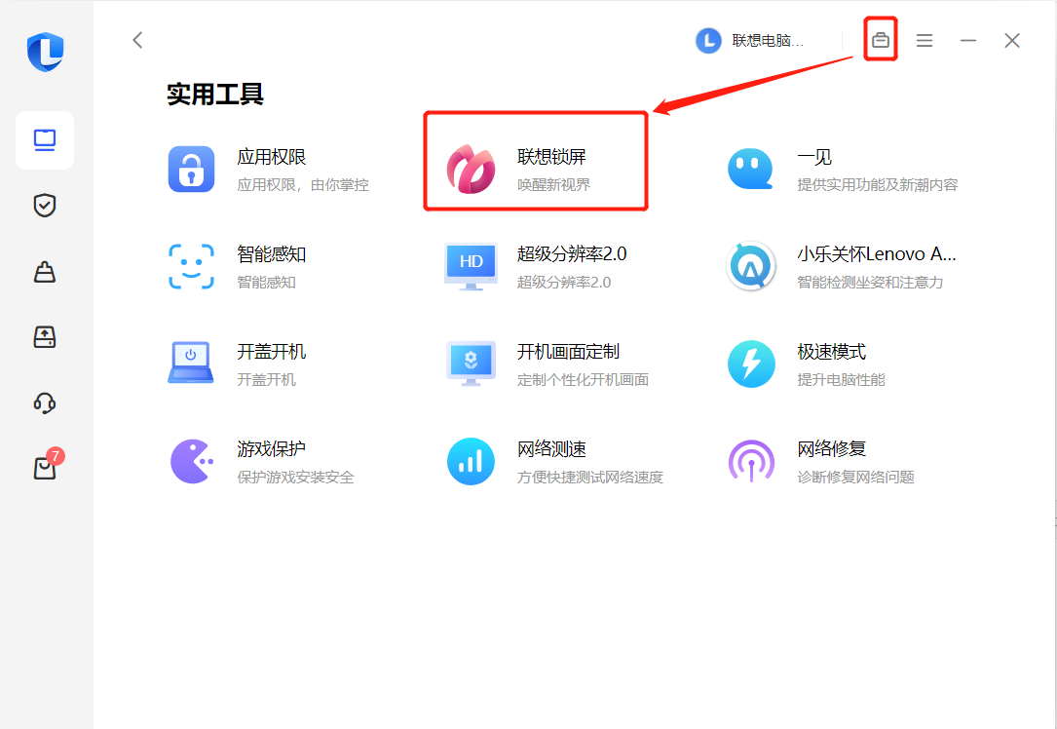Image resolution: width=1057 pixels, height=729 pixels.
Task: Click the HD monitor super resolution icon
Action: [x=472, y=266]
